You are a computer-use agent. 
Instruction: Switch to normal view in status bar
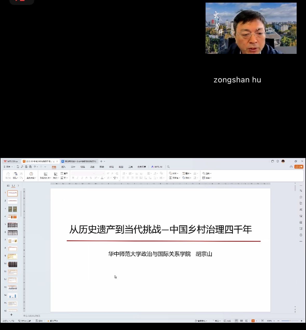[x=236, y=321]
